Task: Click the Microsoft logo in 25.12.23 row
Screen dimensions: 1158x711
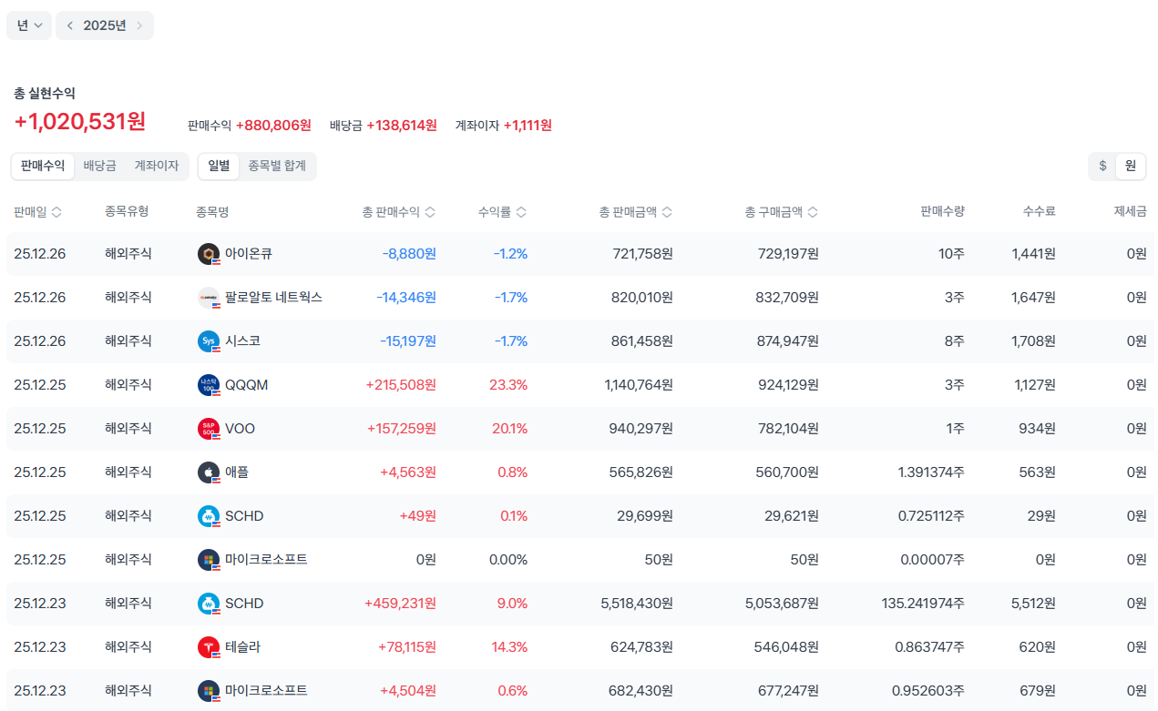Action: [209, 691]
